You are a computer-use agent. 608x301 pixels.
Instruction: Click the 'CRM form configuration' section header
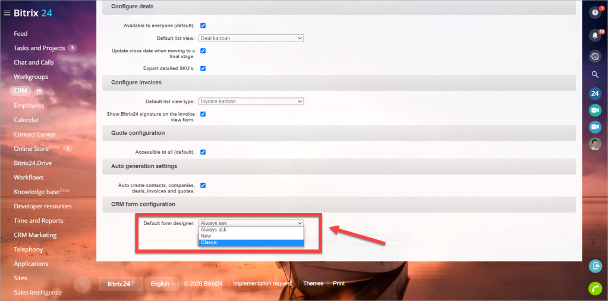coord(339,204)
